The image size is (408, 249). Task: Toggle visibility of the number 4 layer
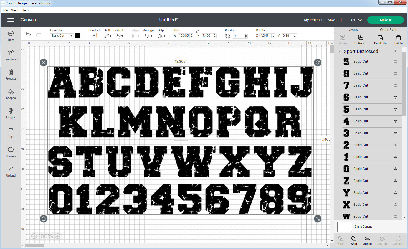[396, 121]
